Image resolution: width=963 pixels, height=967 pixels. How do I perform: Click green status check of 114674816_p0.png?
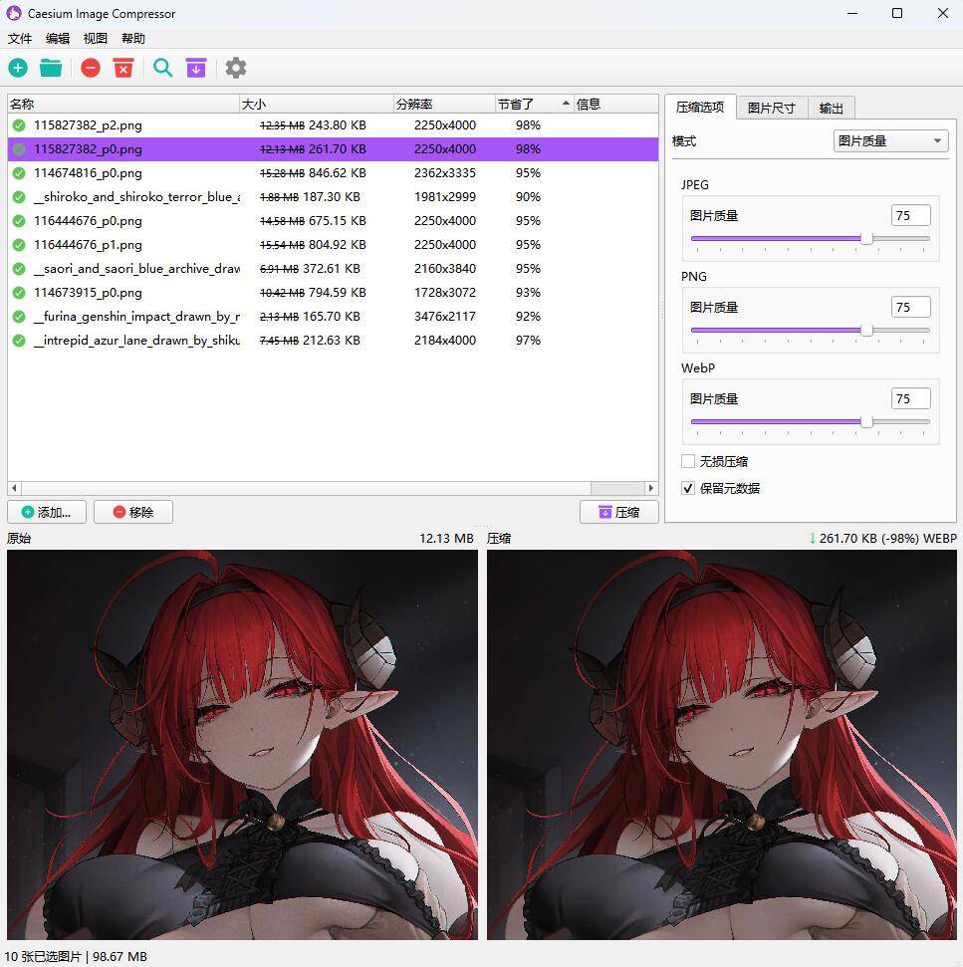click(x=19, y=173)
